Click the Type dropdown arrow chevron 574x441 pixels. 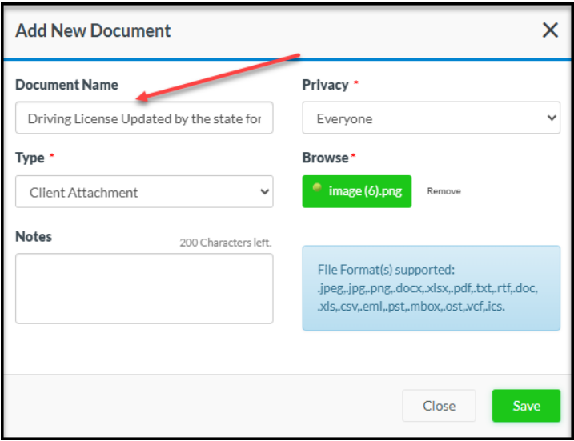coord(264,192)
